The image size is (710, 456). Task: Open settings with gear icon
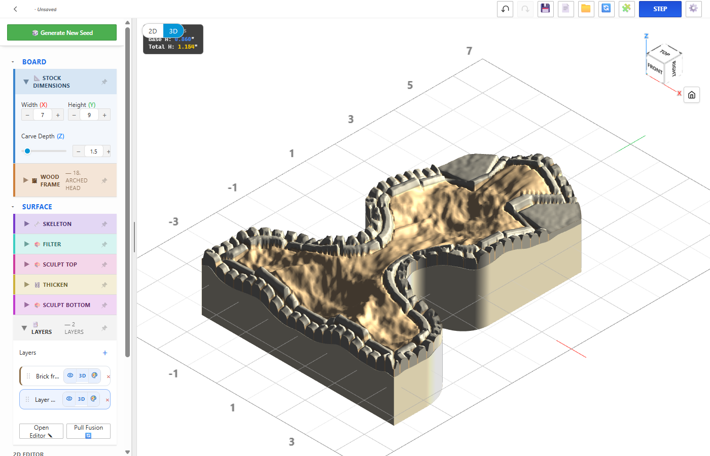click(693, 9)
